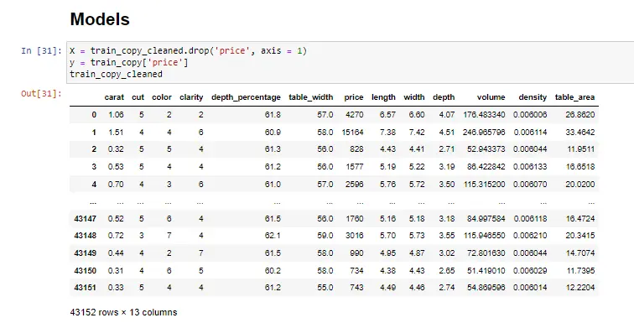Click the table_area value 33.4642
Image resolution: width=634 pixels, height=323 pixels.
[580, 133]
